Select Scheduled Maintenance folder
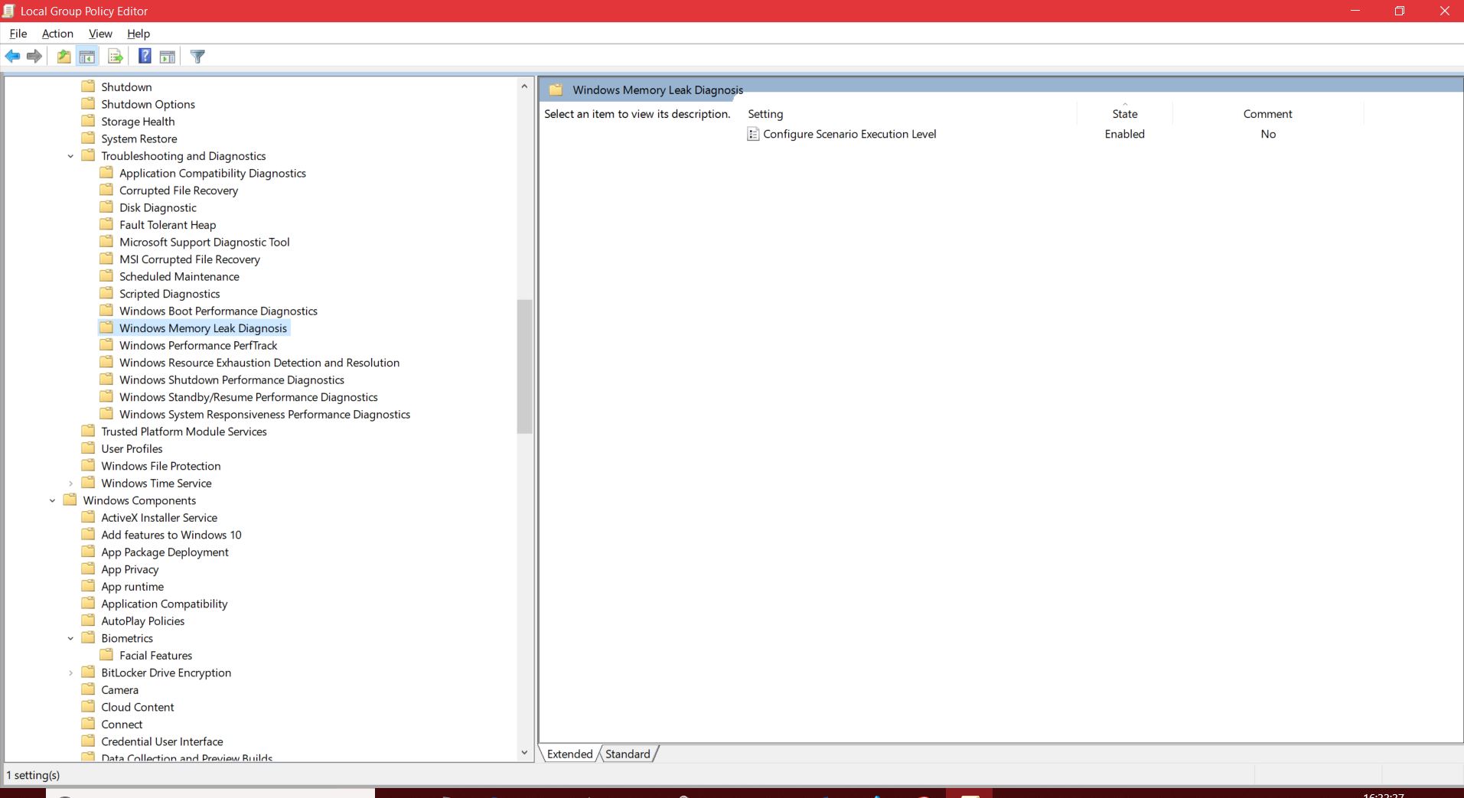 click(179, 276)
